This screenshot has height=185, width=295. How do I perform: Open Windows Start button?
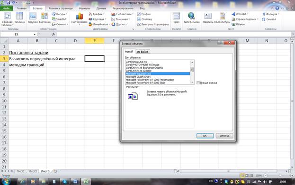6,181
